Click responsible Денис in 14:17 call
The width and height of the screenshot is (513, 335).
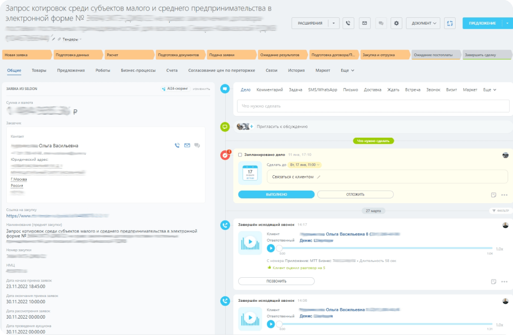[x=316, y=241]
